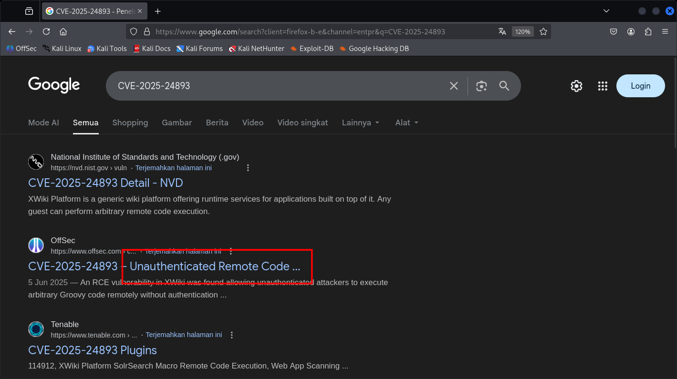Screen dimensions: 677x379
Task: Click the Login button
Action: [640, 86]
